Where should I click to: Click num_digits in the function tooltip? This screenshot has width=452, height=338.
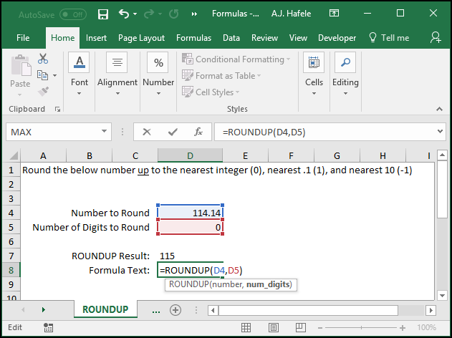[268, 284]
